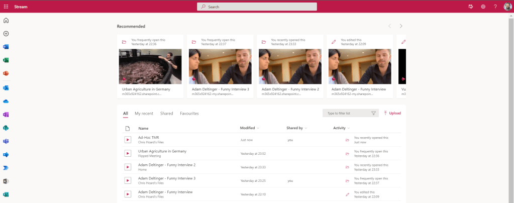Open the app launcher waffle menu
This screenshot has height=203, width=514.
tap(6, 7)
